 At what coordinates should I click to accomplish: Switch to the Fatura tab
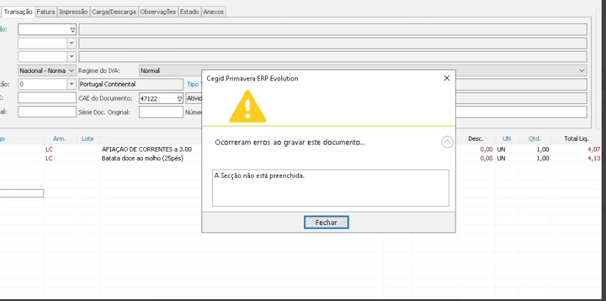(46, 12)
